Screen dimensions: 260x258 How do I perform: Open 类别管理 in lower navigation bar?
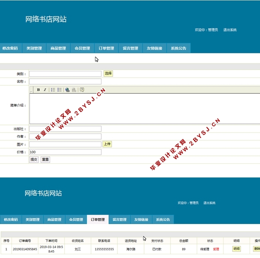click(x=32, y=220)
